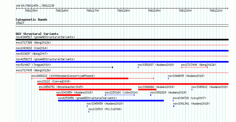Click the red nsv3346666 variant bar
The width and height of the screenshot is (236, 122).
click(147, 90)
